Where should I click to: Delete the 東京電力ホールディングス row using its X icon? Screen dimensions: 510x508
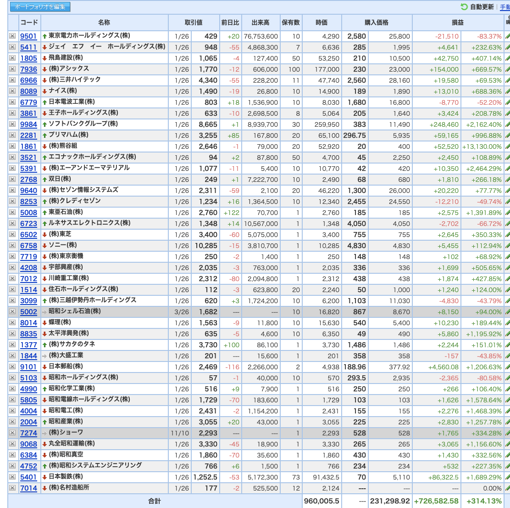click(12, 36)
